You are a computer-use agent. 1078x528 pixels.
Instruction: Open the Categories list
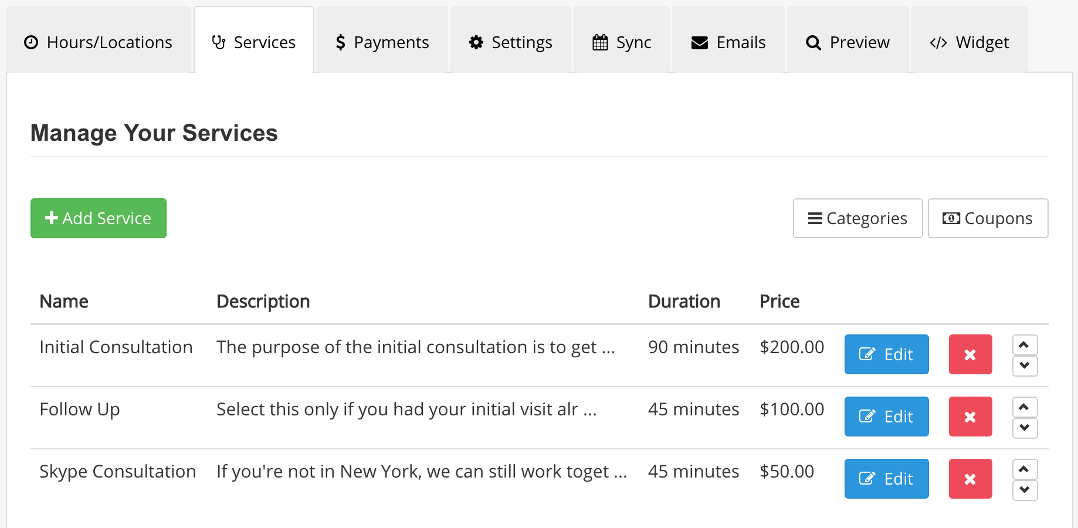857,218
